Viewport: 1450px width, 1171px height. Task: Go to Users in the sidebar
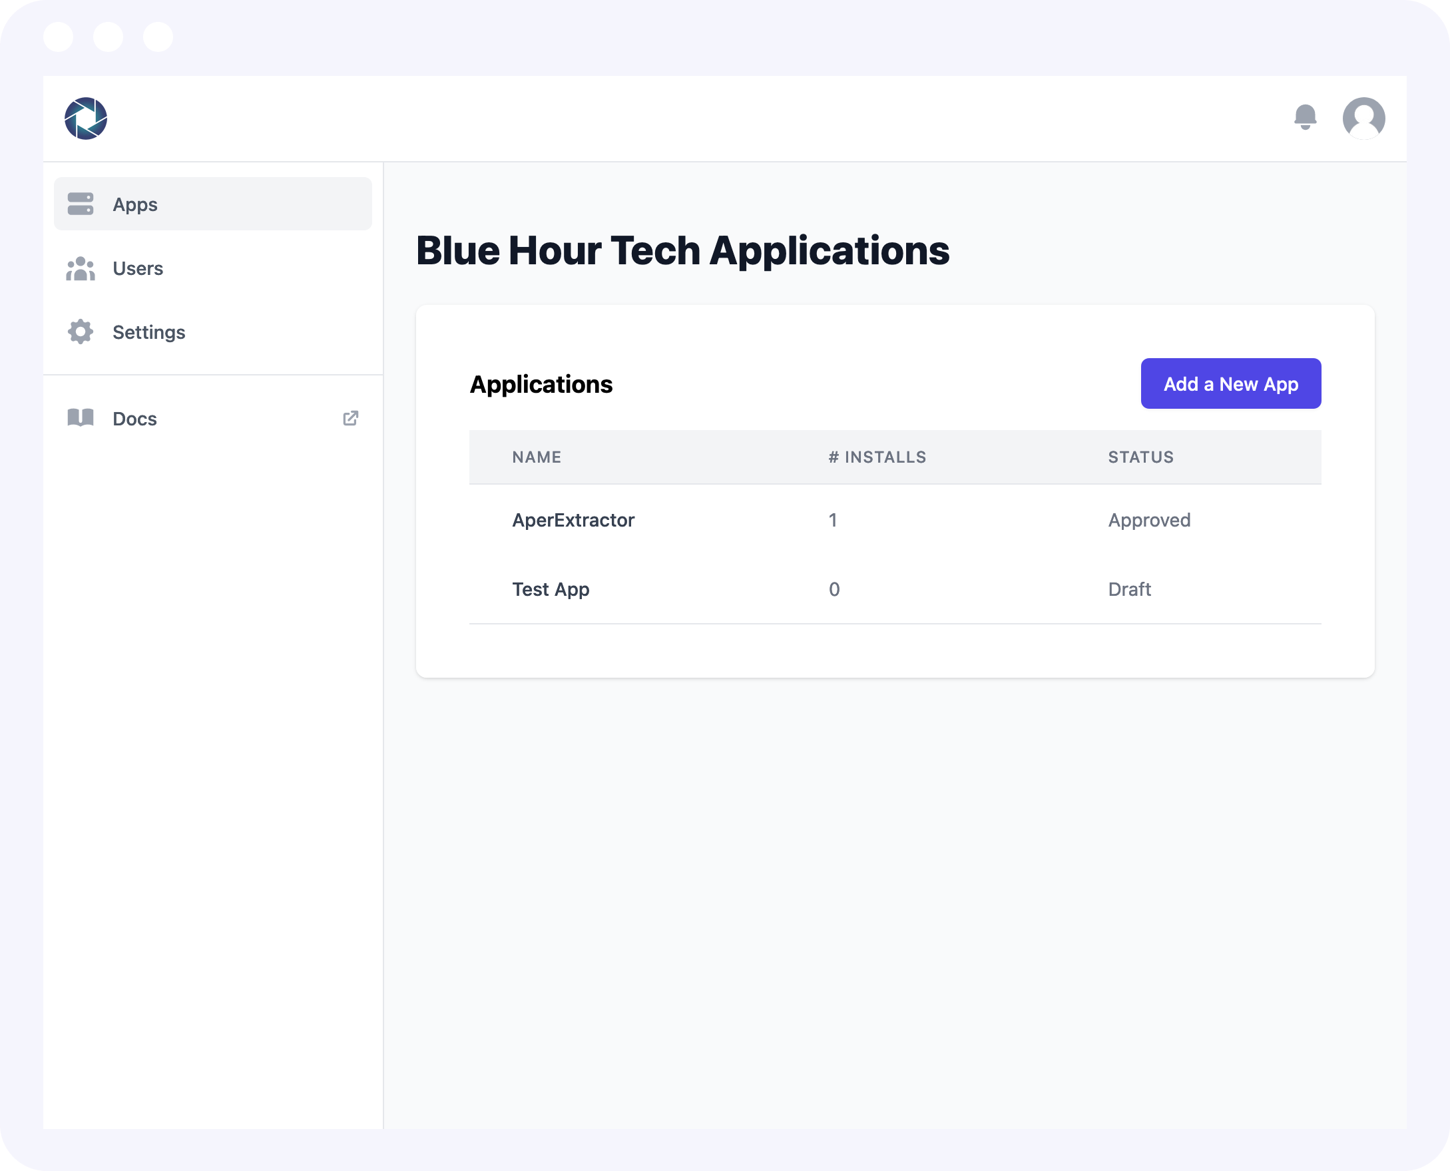coord(138,268)
